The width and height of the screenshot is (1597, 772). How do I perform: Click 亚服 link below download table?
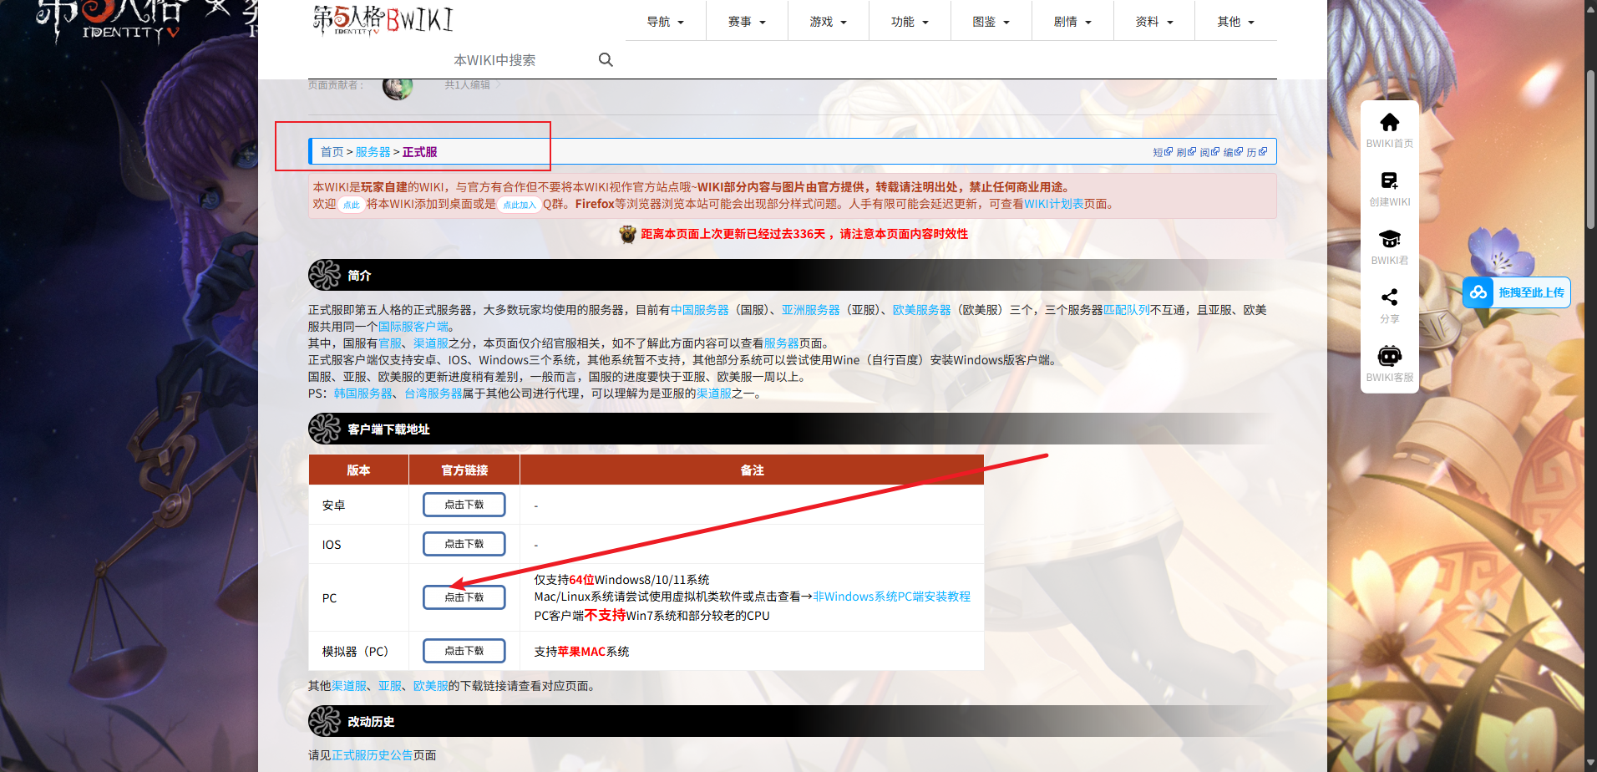pos(389,686)
